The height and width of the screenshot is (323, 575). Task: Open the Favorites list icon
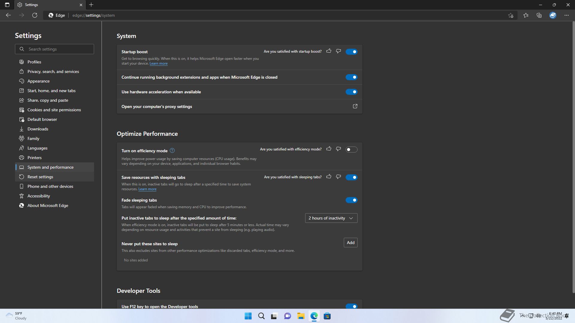click(526, 15)
